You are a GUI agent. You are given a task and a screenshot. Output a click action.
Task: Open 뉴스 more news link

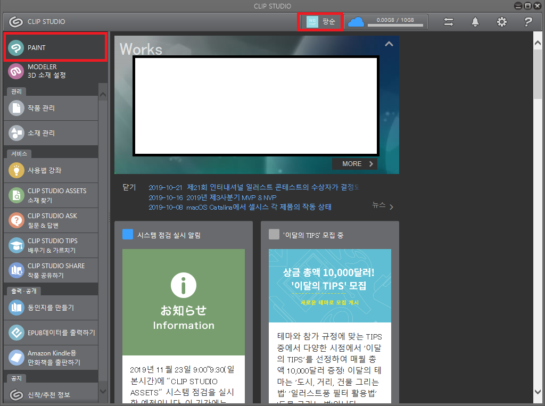pos(383,206)
